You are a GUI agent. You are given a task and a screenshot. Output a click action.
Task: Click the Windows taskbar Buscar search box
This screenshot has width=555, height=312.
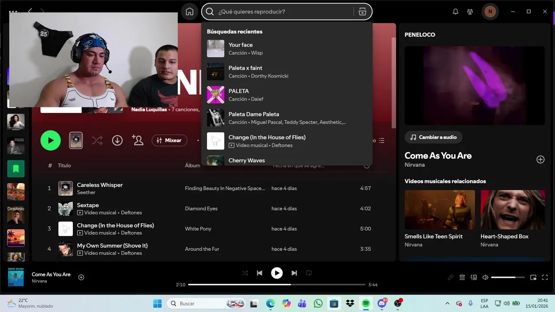[207, 303]
